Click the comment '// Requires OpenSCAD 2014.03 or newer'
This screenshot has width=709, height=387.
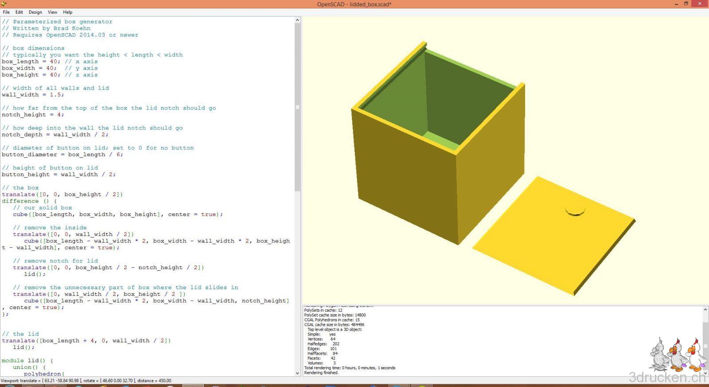tap(70, 35)
